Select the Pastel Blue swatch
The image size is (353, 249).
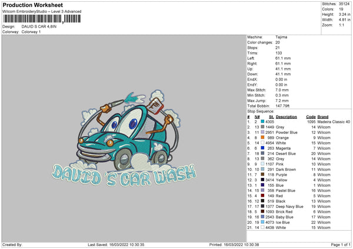coord(262,190)
